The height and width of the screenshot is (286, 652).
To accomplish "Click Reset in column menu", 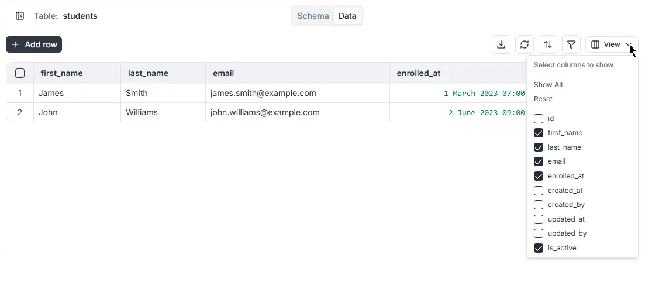I will pyautogui.click(x=543, y=99).
